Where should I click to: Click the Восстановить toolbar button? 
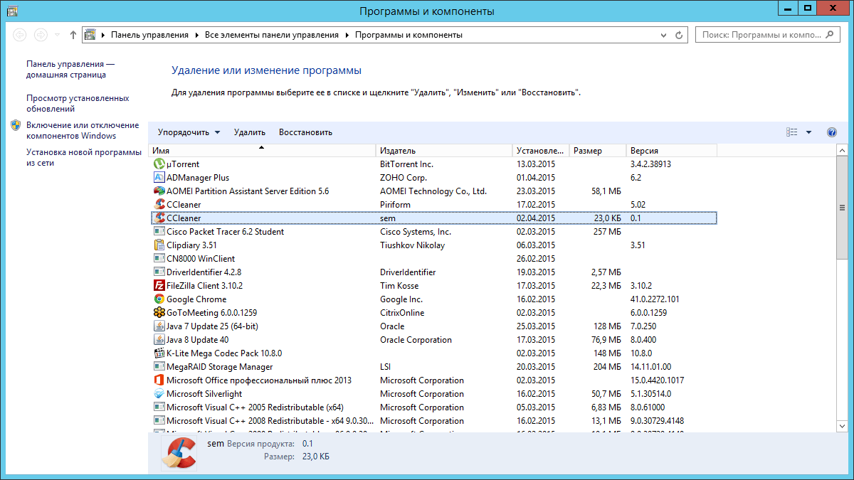pos(305,132)
